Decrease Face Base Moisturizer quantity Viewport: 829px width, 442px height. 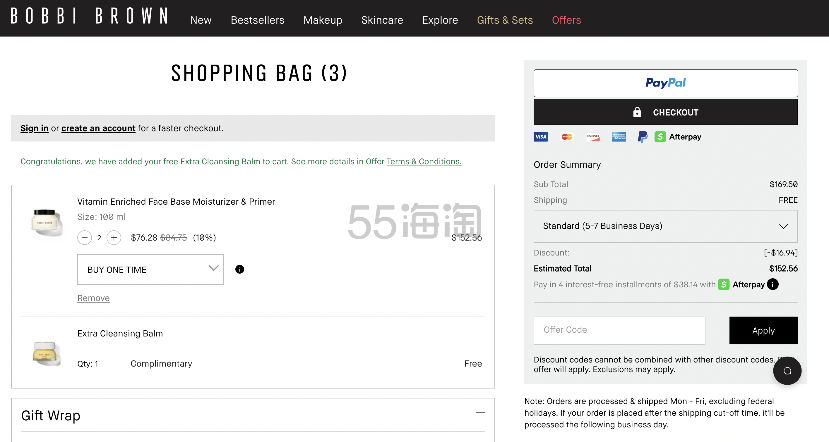coord(85,238)
